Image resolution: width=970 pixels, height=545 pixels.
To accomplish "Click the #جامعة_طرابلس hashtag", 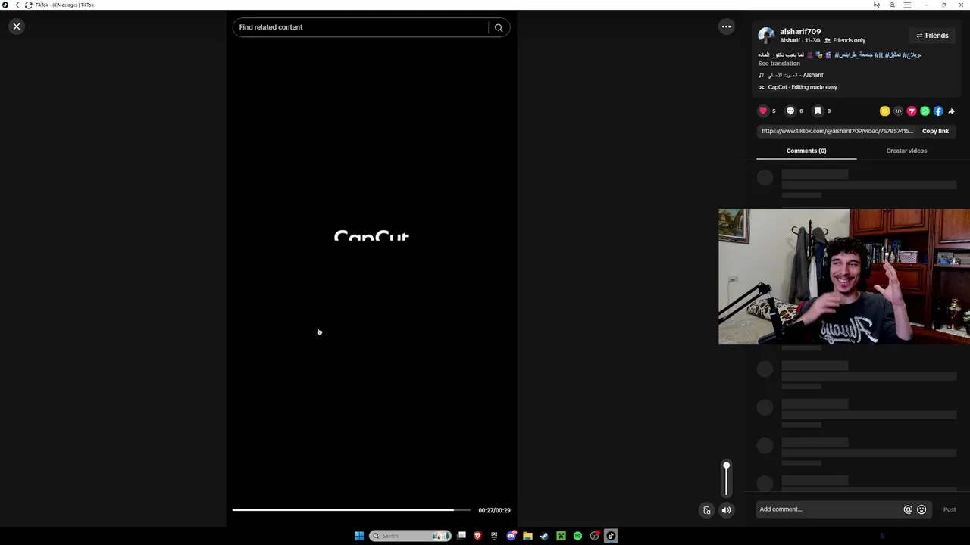I will [853, 55].
